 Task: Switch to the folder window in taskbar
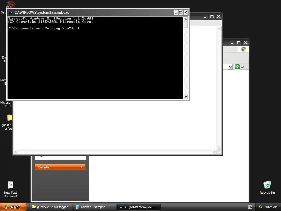click(x=51, y=207)
